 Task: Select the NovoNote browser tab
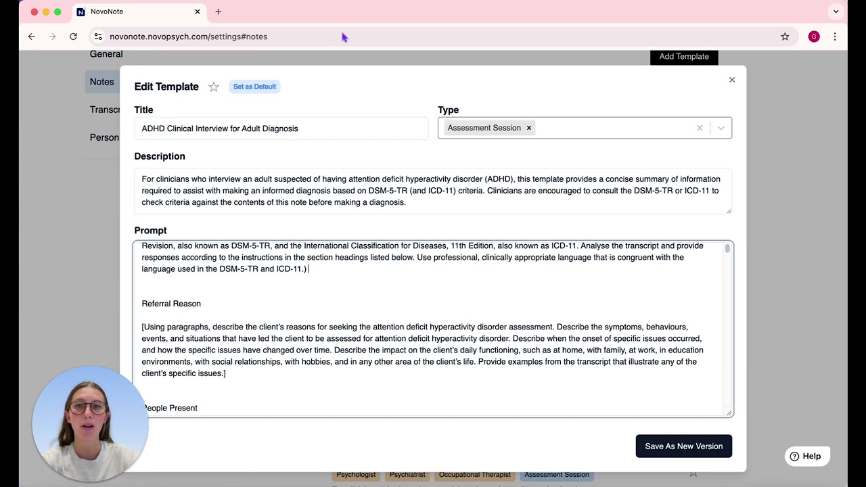139,11
